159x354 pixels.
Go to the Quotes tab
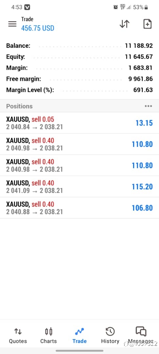18,336
